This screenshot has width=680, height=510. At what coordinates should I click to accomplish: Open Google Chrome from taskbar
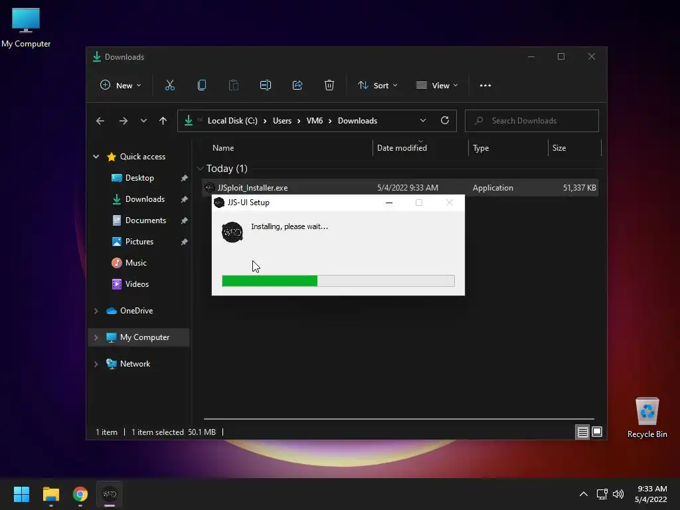tap(80, 494)
